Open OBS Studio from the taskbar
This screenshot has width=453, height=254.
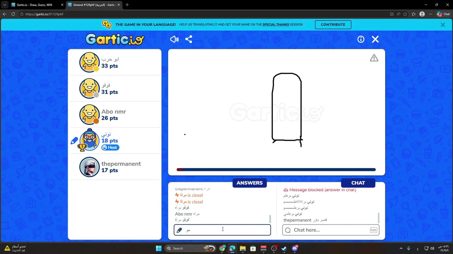pos(274,248)
